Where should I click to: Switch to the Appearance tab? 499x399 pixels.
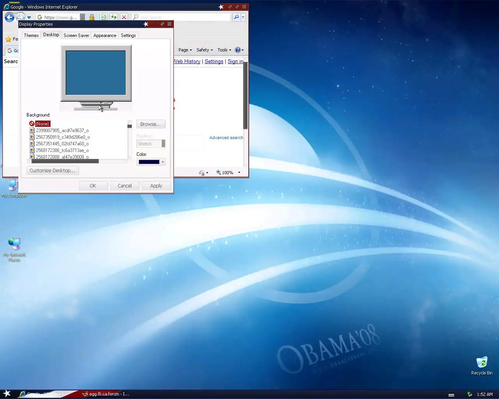click(x=105, y=35)
